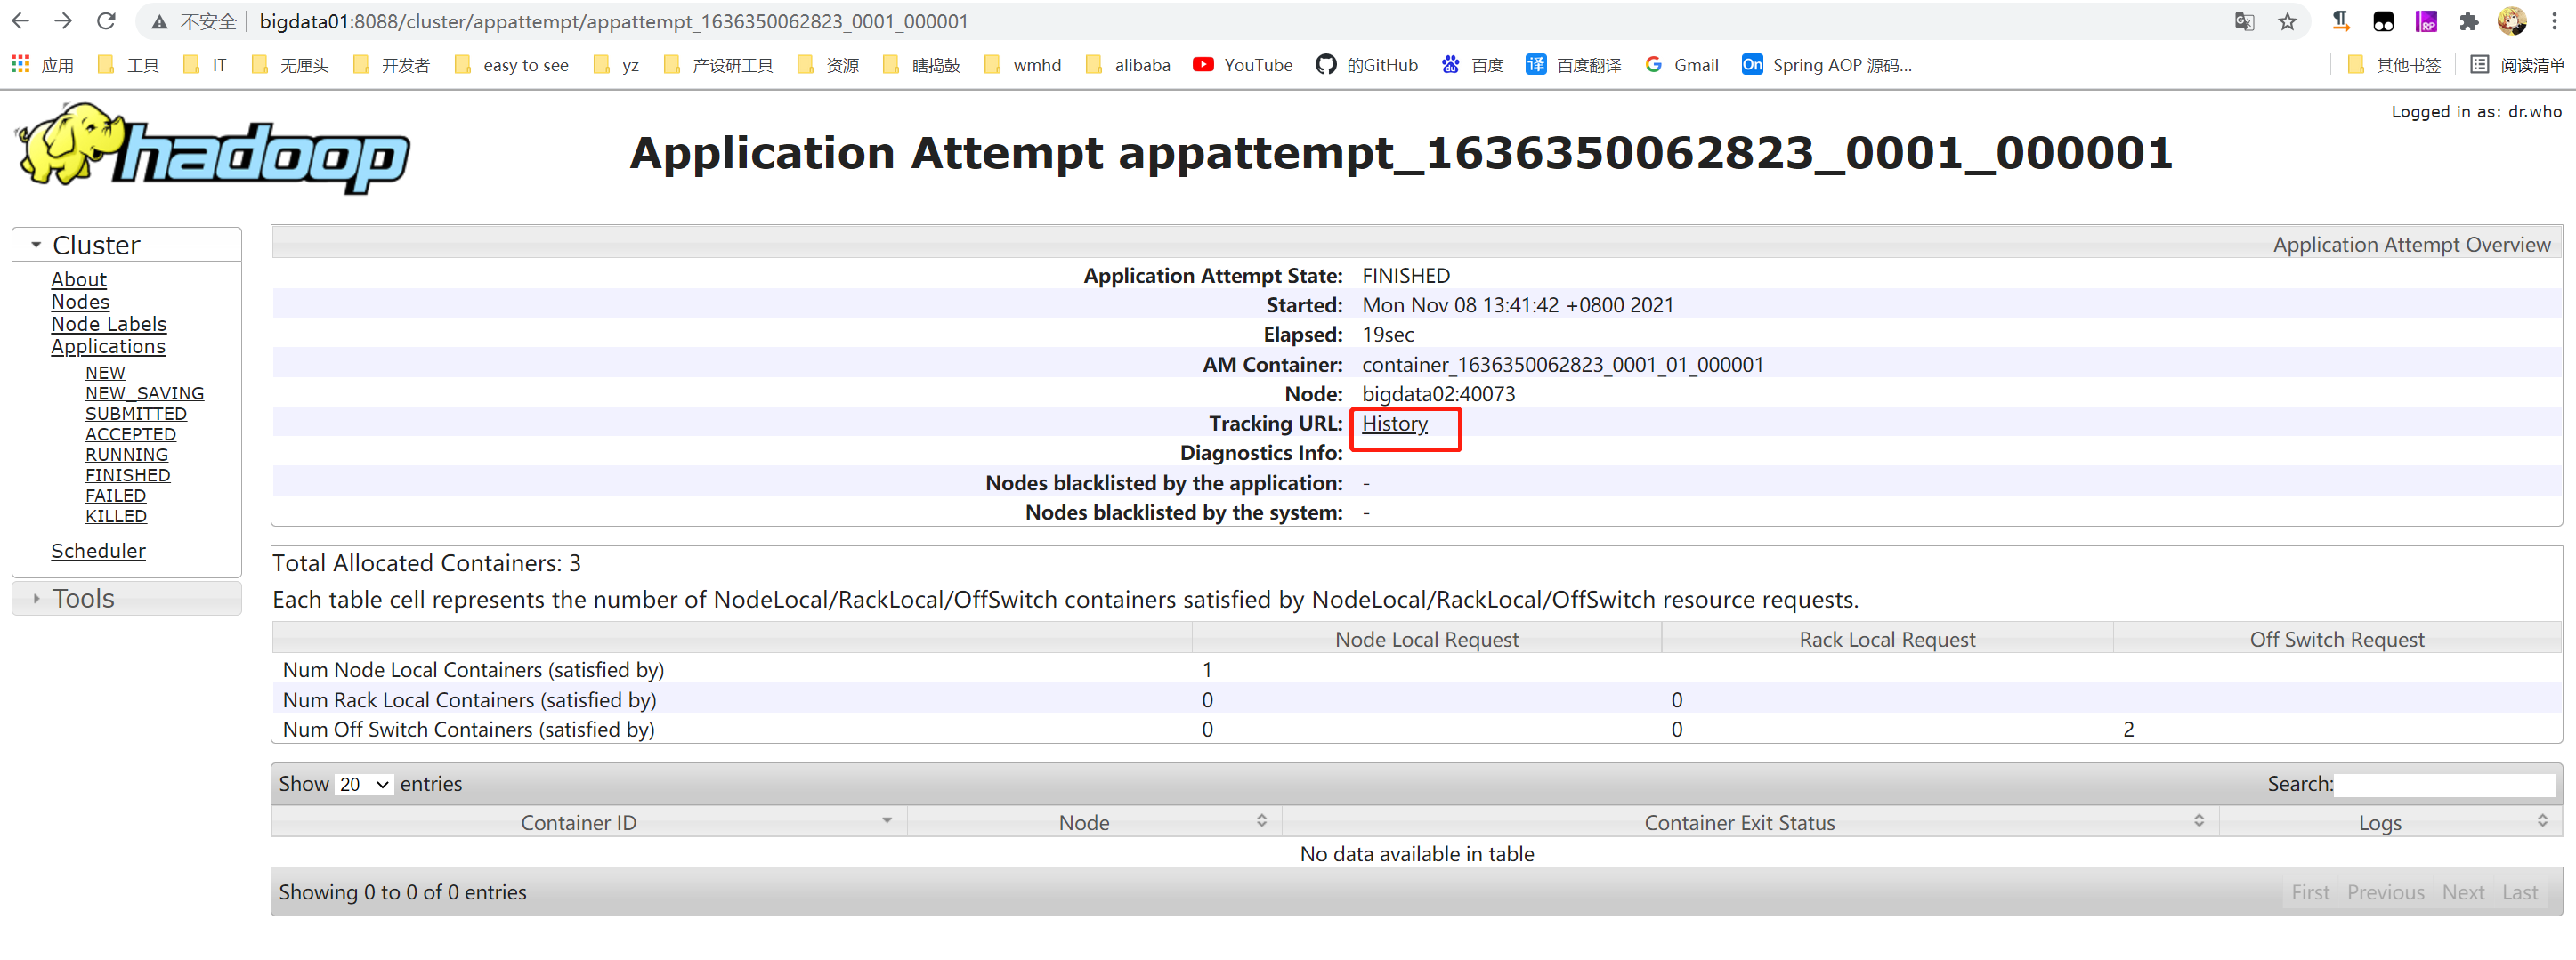The height and width of the screenshot is (960, 2576).
Task: Sort table by Node column
Action: (x=1094, y=822)
